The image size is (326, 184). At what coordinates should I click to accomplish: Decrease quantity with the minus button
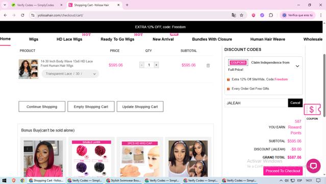tap(142, 65)
